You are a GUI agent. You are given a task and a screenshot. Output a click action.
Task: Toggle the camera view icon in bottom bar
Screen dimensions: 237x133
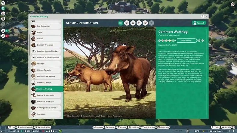(x=188, y=131)
